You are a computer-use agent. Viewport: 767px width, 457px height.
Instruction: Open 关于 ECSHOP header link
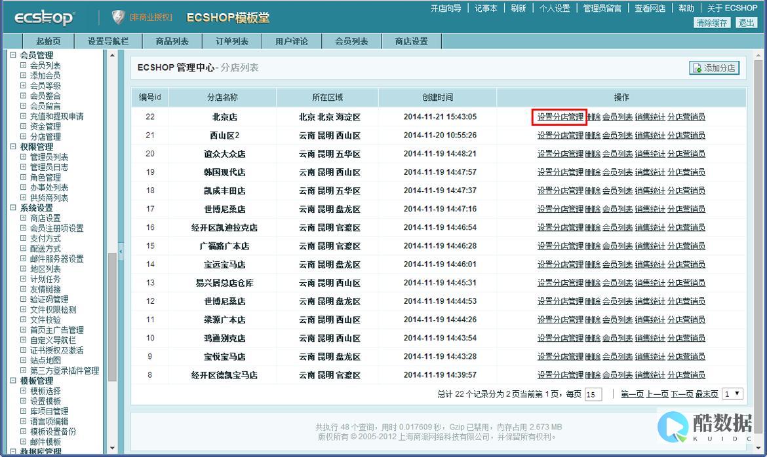(732, 9)
